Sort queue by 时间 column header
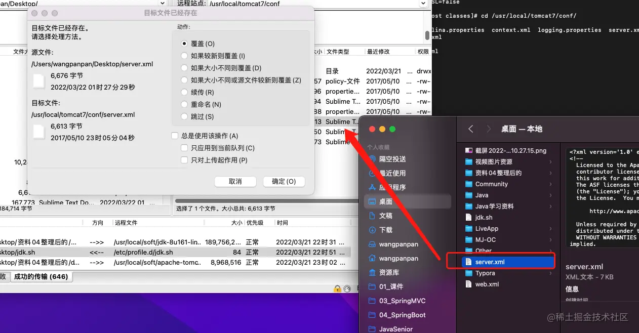 coord(312,223)
